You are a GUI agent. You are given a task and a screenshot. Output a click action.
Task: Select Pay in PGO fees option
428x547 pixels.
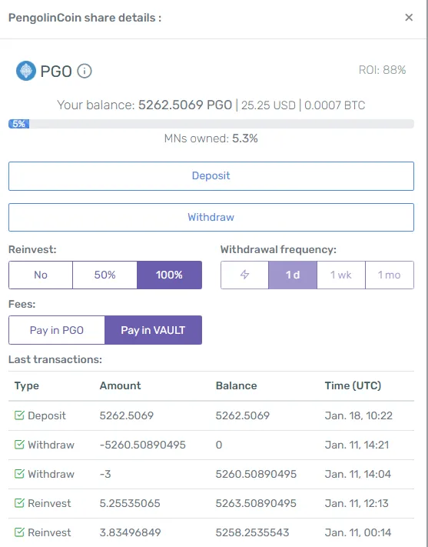coord(57,330)
